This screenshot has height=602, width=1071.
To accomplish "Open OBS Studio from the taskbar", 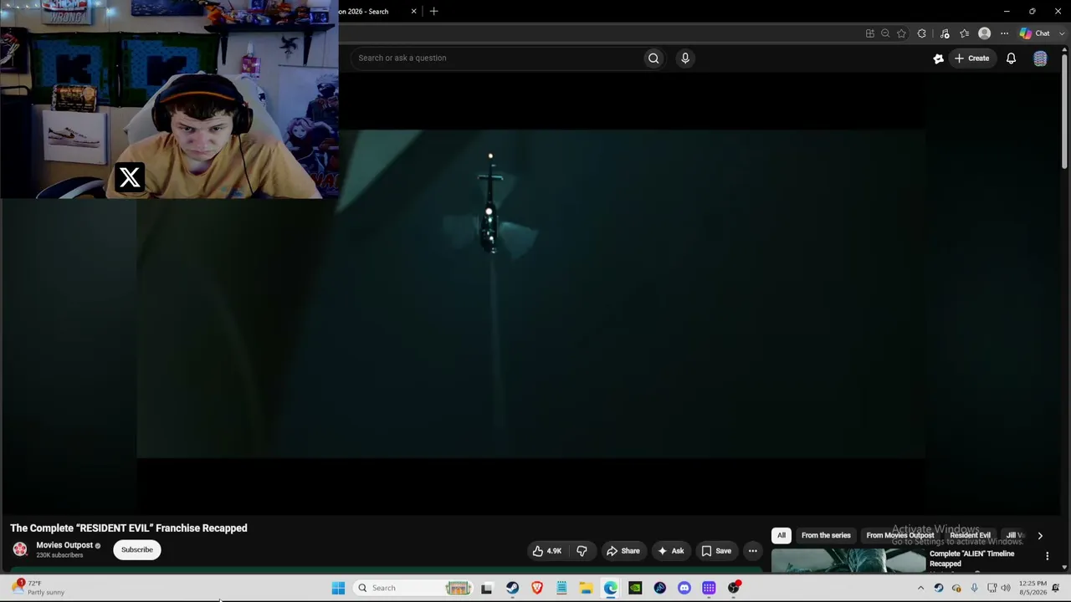I will pos(734,588).
